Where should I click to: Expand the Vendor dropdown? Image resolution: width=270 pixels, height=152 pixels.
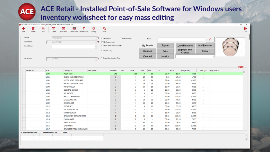click(96, 38)
